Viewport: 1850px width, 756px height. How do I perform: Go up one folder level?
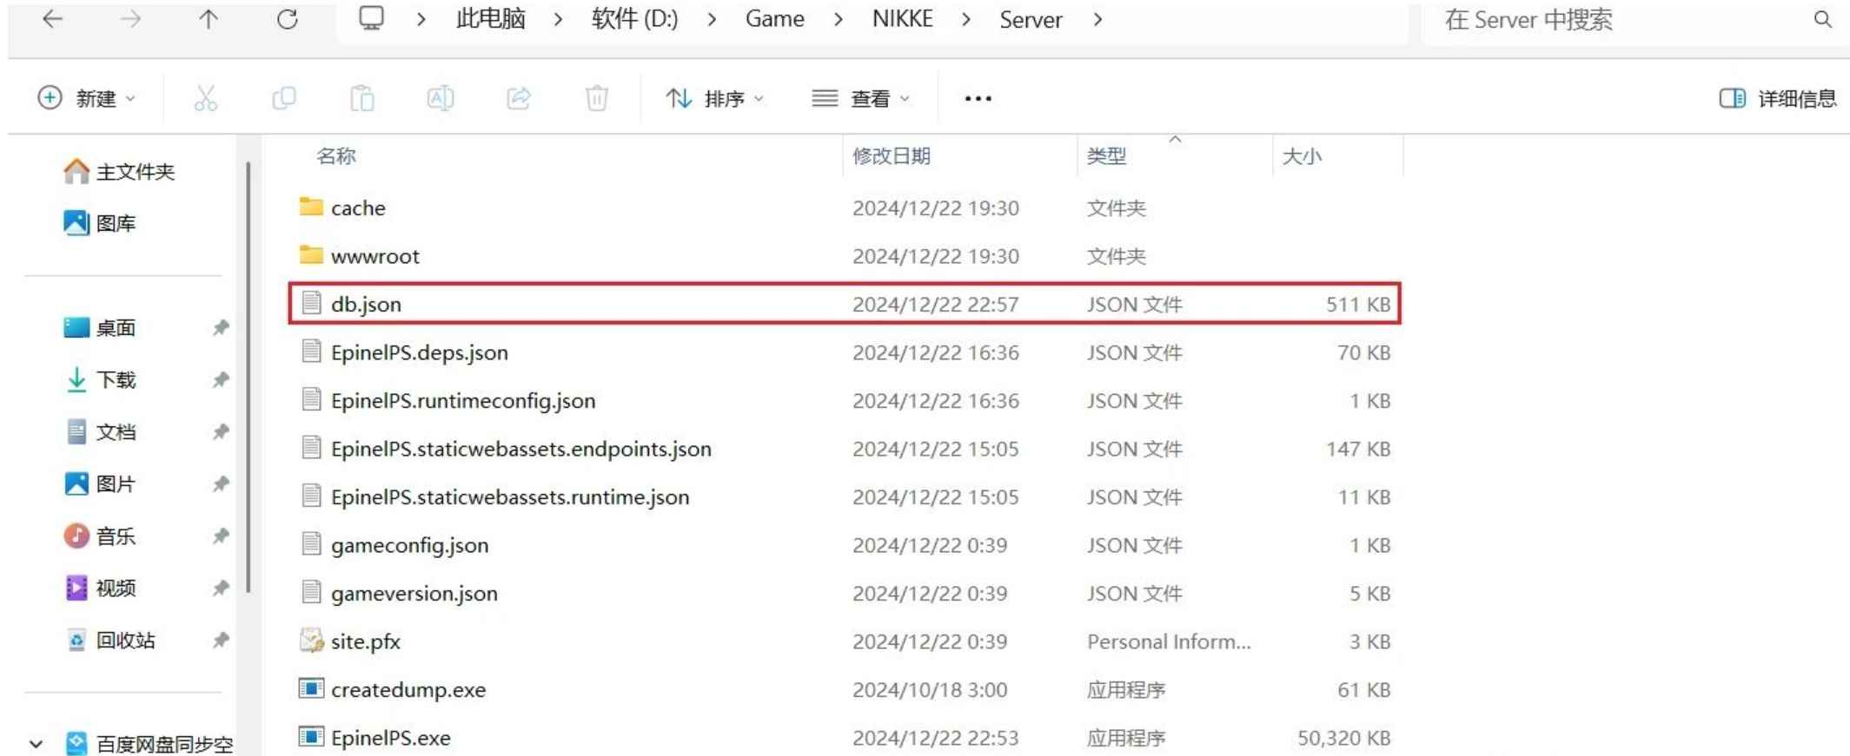point(209,19)
